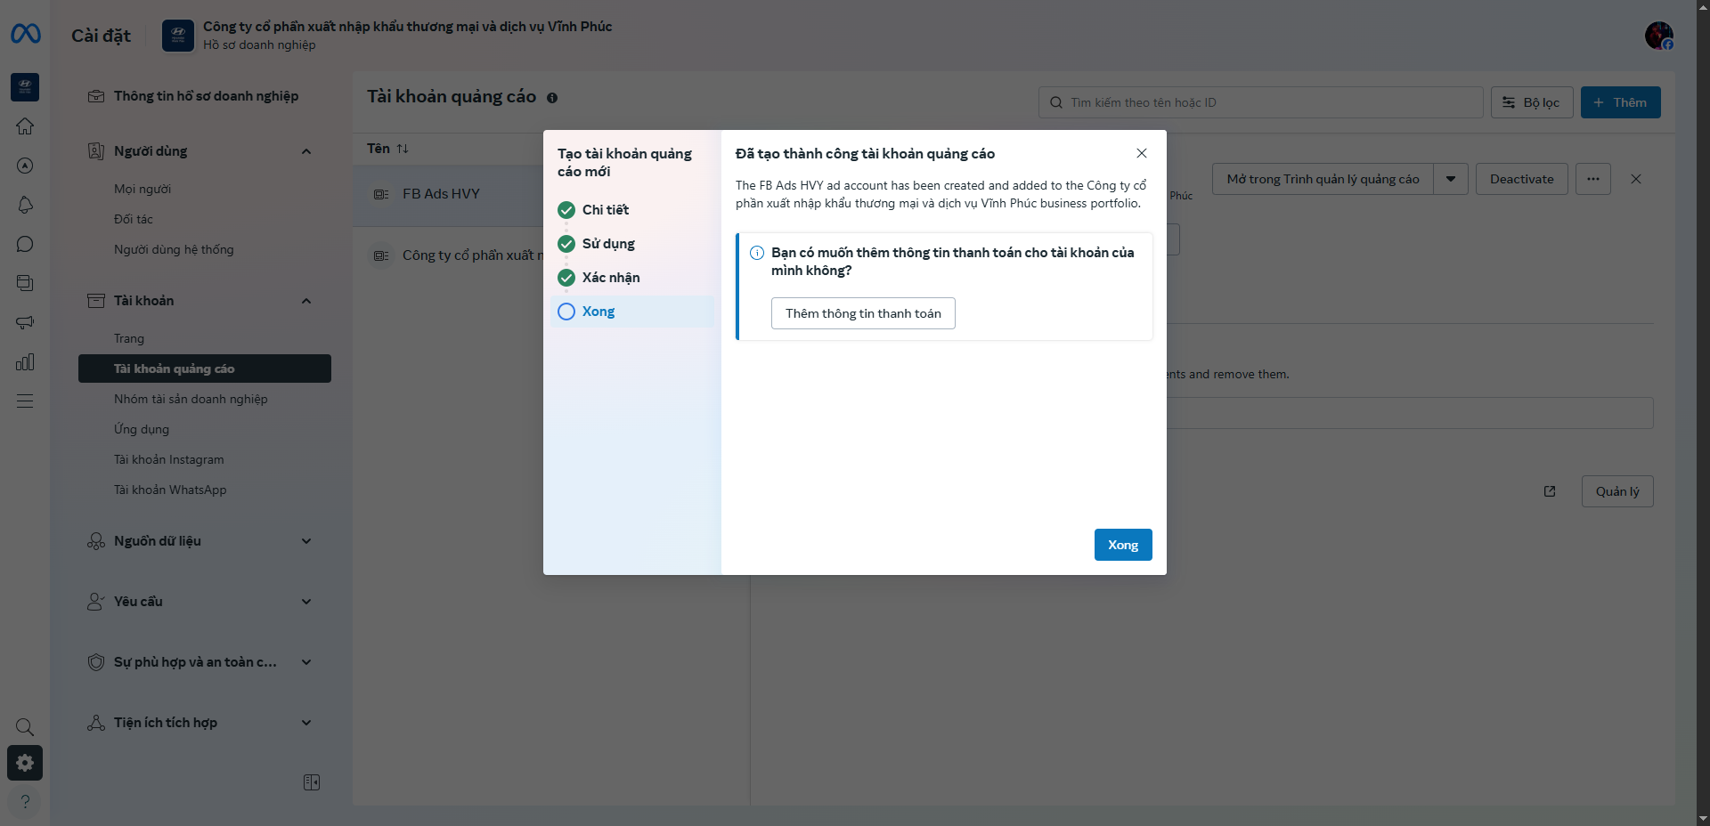Open the all tools hamburger icon
Viewport: 1710px width, 826px height.
(25, 401)
